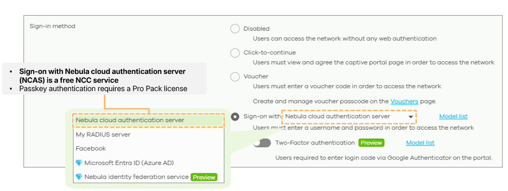Open the Sign-on with authentication server dropdown
The height and width of the screenshot is (191, 508).
pyautogui.click(x=349, y=117)
